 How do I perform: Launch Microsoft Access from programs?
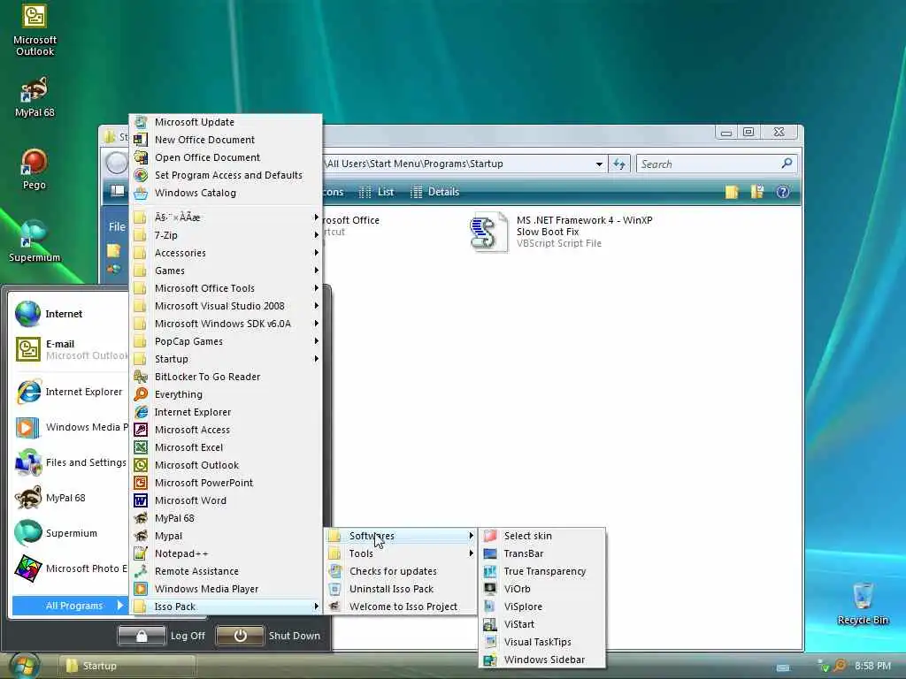point(226,430)
